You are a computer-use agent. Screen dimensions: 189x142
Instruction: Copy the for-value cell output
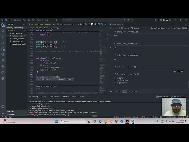[x=175, y=72]
